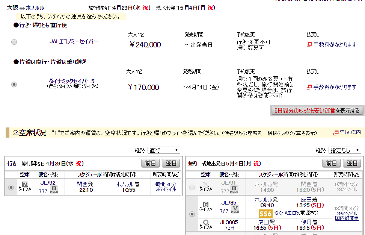
Task: Click external link icon in ダイナミックセイバー5 refund
Action: click(x=309, y=87)
